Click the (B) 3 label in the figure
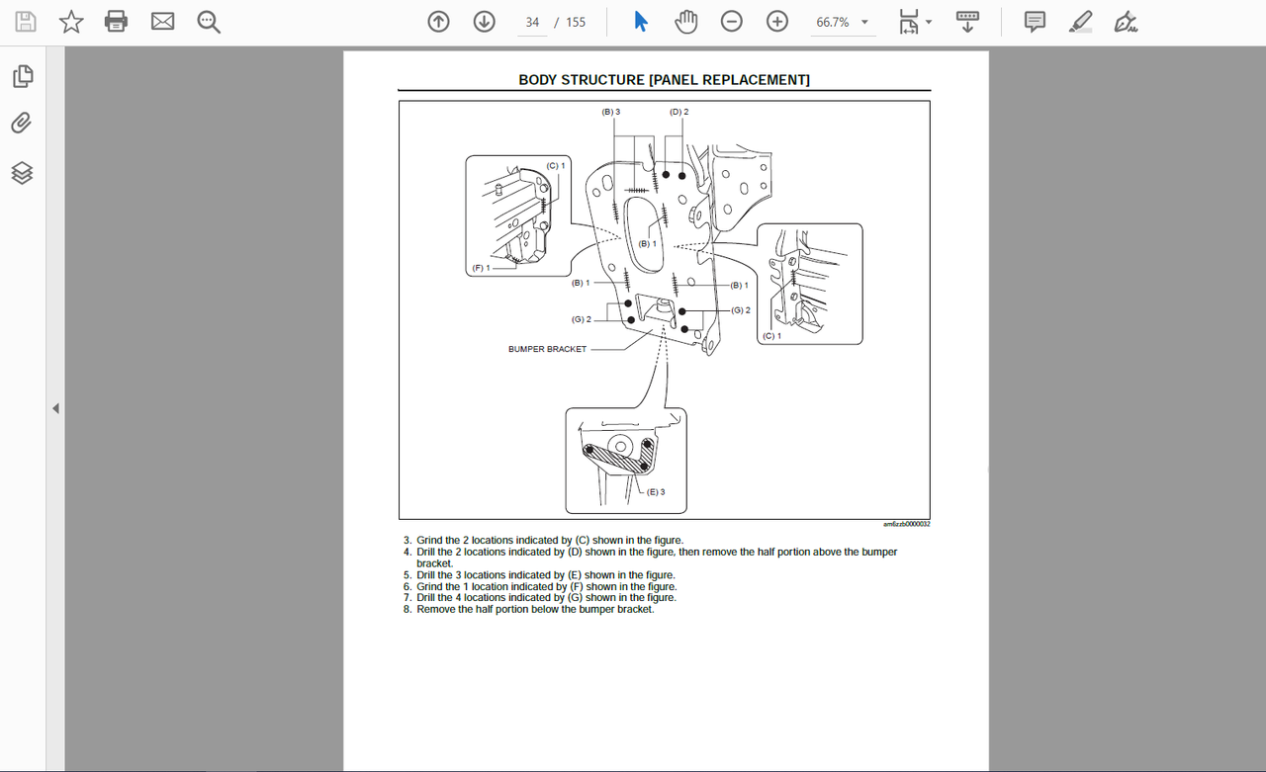The image size is (1266, 772). (x=611, y=112)
